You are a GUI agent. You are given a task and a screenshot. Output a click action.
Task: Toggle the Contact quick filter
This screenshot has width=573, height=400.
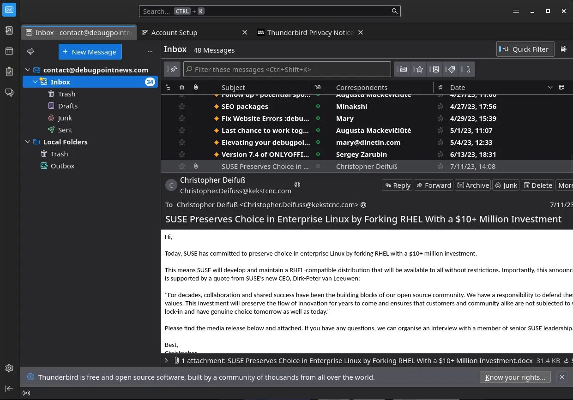point(435,69)
